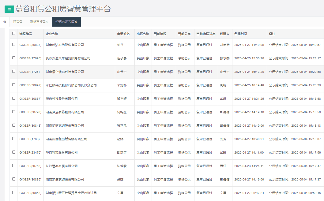Open the 资格审核 tab
The width and height of the screenshot is (324, 201).
tap(36, 22)
